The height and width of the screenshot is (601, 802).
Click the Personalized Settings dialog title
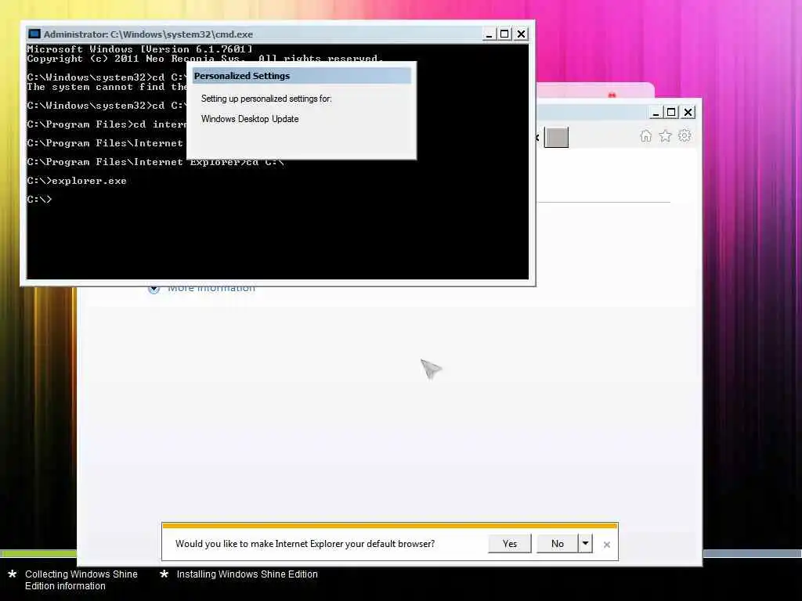pyautogui.click(x=242, y=76)
